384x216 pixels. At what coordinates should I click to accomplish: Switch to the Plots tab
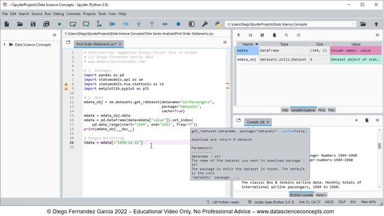322,110
